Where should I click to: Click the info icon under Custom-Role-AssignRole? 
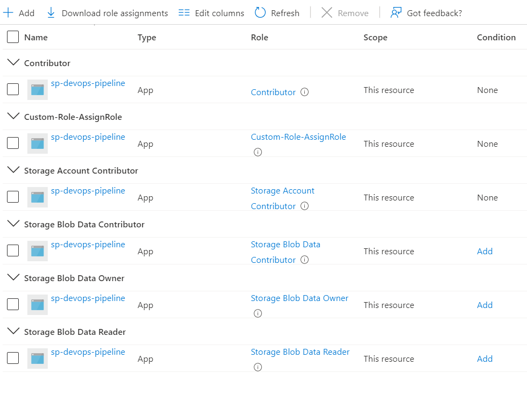[258, 152]
